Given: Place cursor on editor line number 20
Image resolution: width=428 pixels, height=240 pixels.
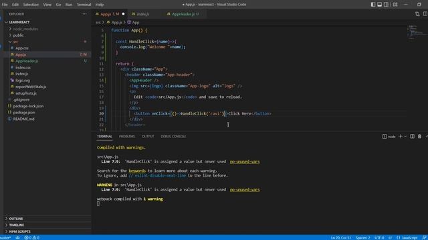Looking at the screenshot, I should tap(102, 113).
